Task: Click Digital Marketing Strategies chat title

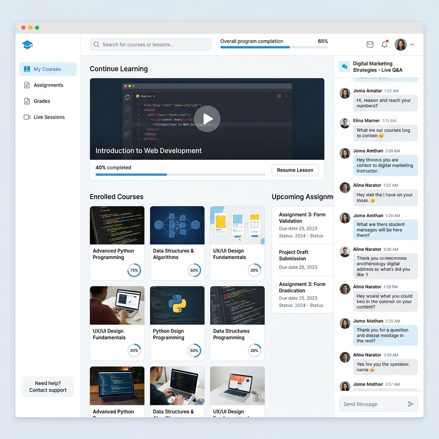Action: click(377, 66)
